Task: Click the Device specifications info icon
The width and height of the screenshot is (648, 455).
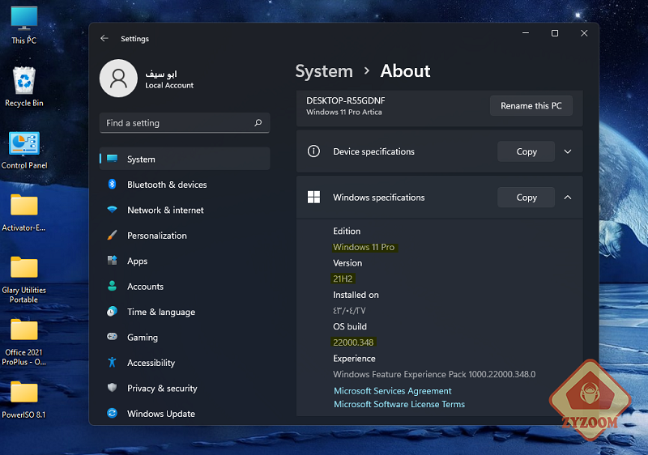Action: click(313, 151)
